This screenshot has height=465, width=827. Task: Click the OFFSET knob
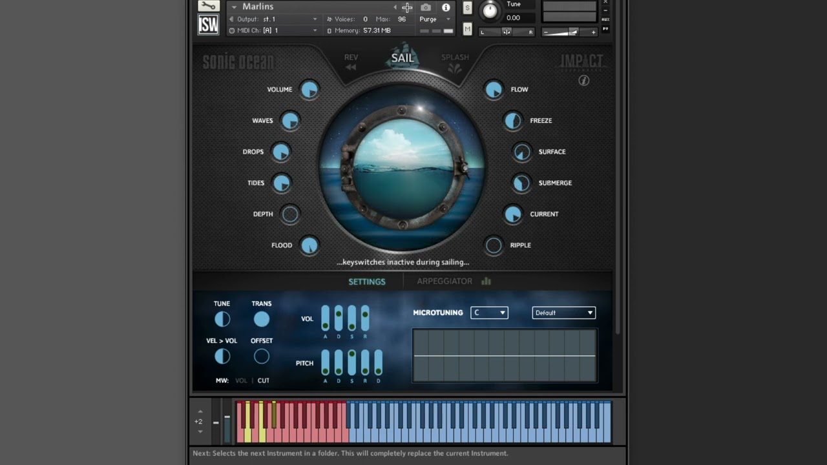coord(262,356)
